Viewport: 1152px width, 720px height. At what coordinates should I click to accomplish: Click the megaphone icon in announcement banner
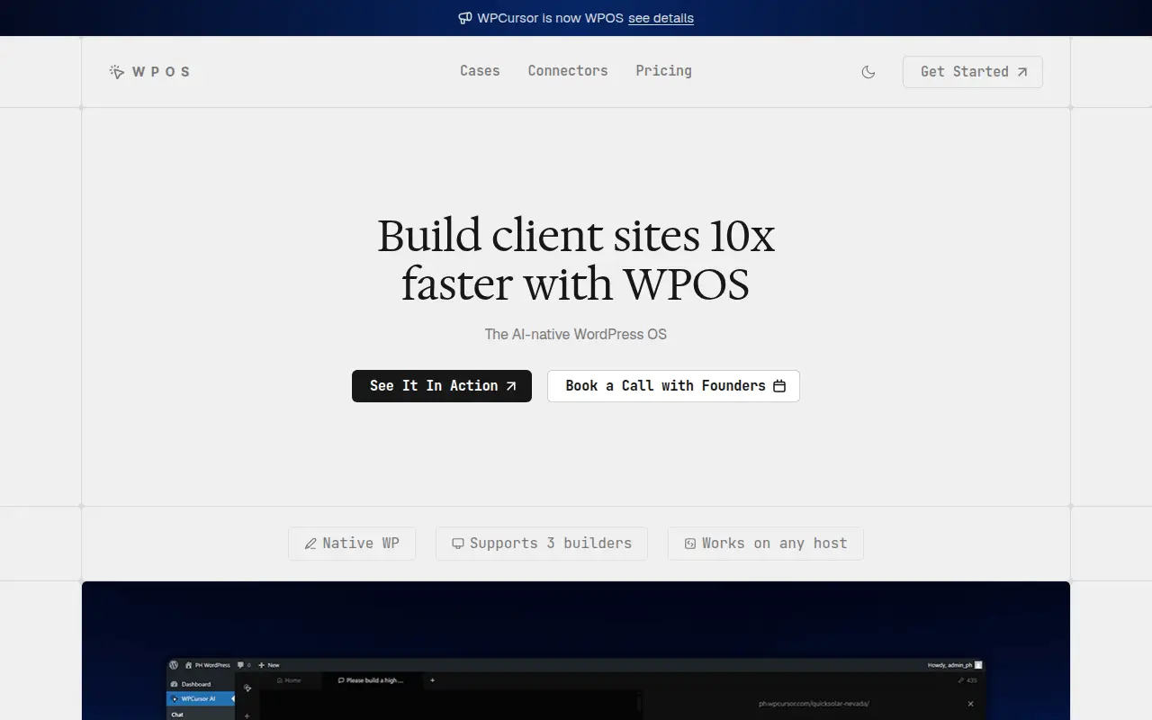pos(465,18)
